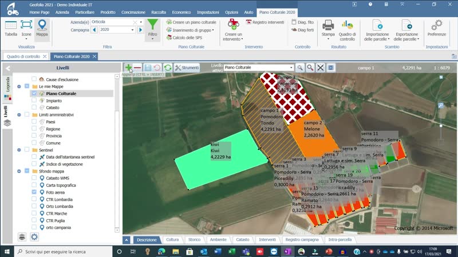Open Esportazione delle parcelle

point(406,29)
